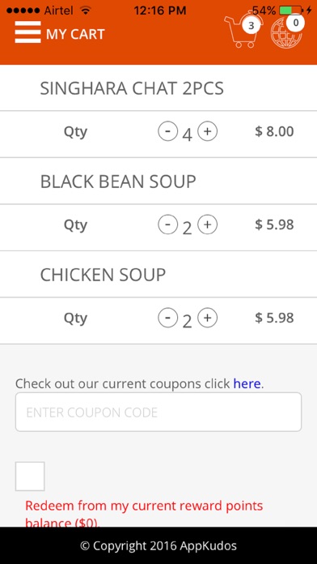This screenshot has height=564, width=317.
Task: Open the hamburger menu icon
Action: pyautogui.click(x=27, y=32)
